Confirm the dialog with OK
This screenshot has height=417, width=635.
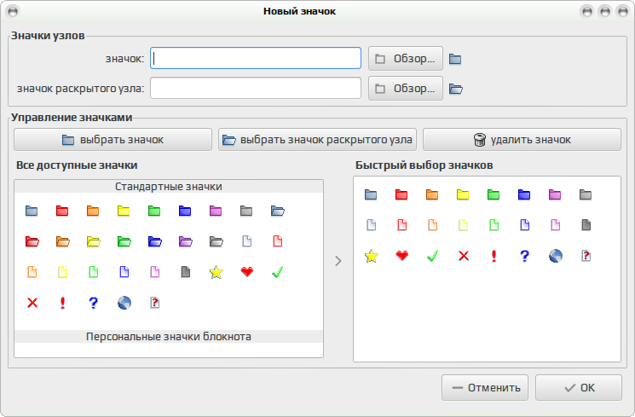tap(579, 388)
